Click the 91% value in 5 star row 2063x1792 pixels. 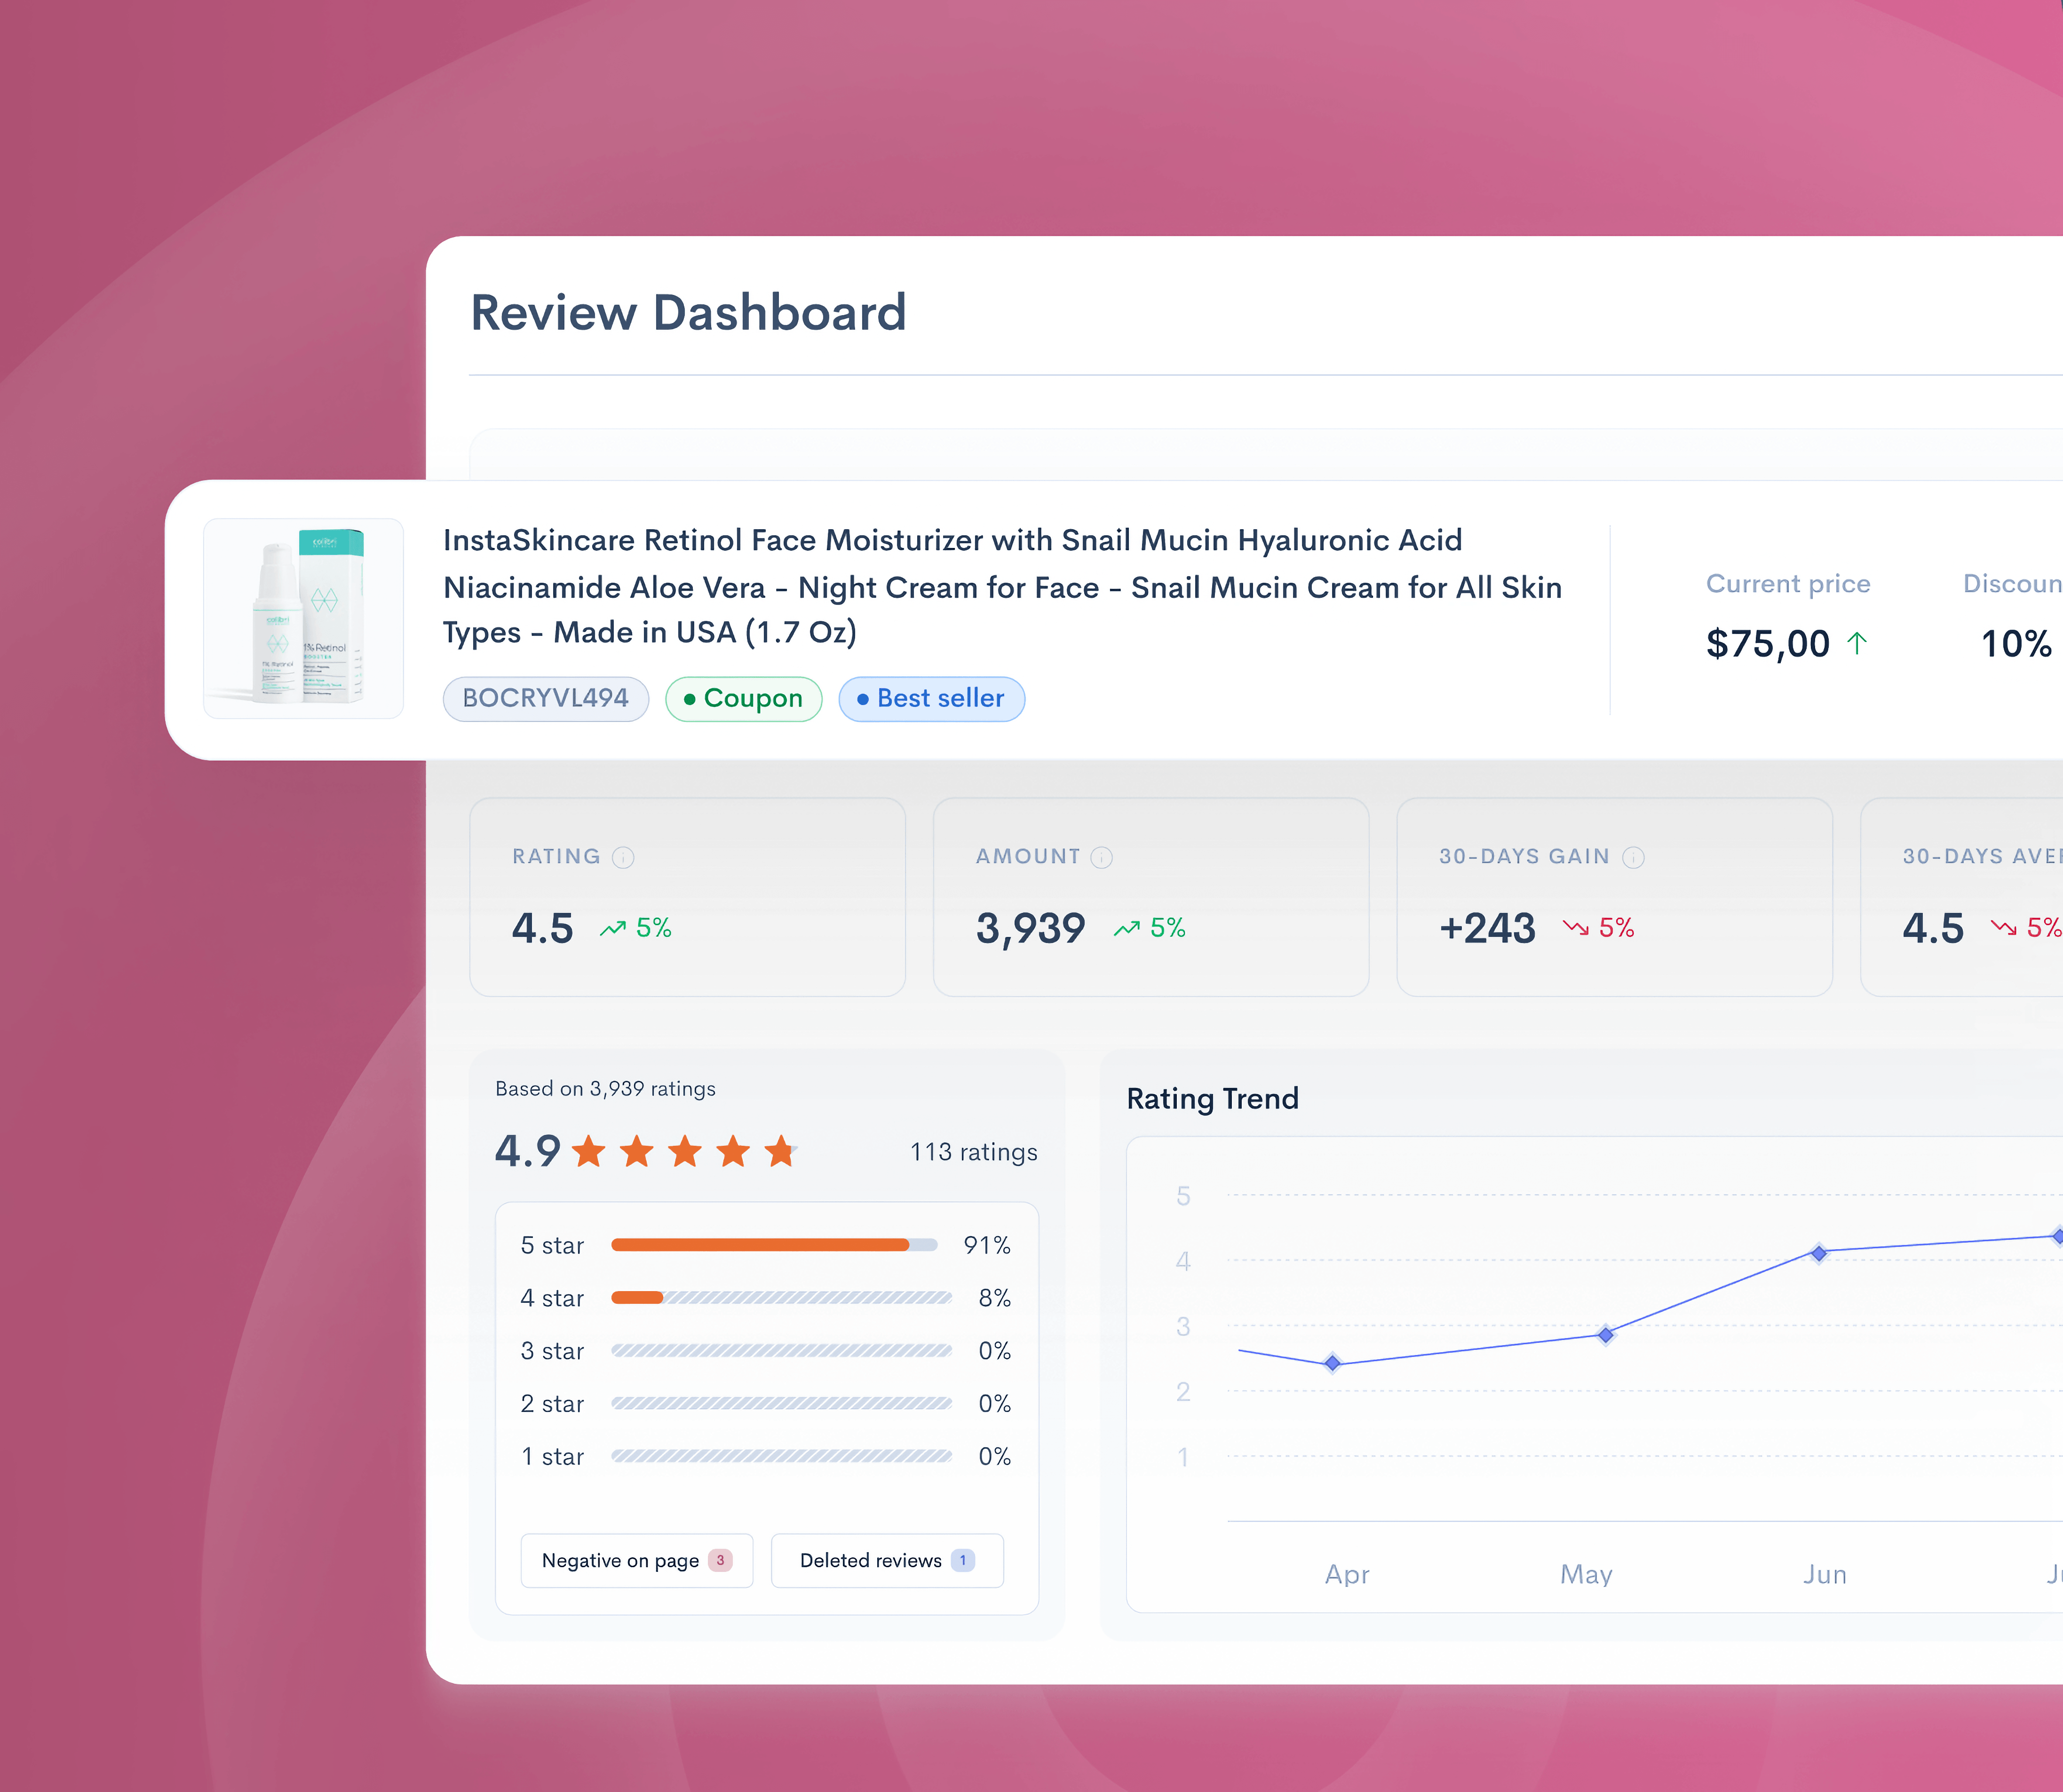tap(987, 1245)
